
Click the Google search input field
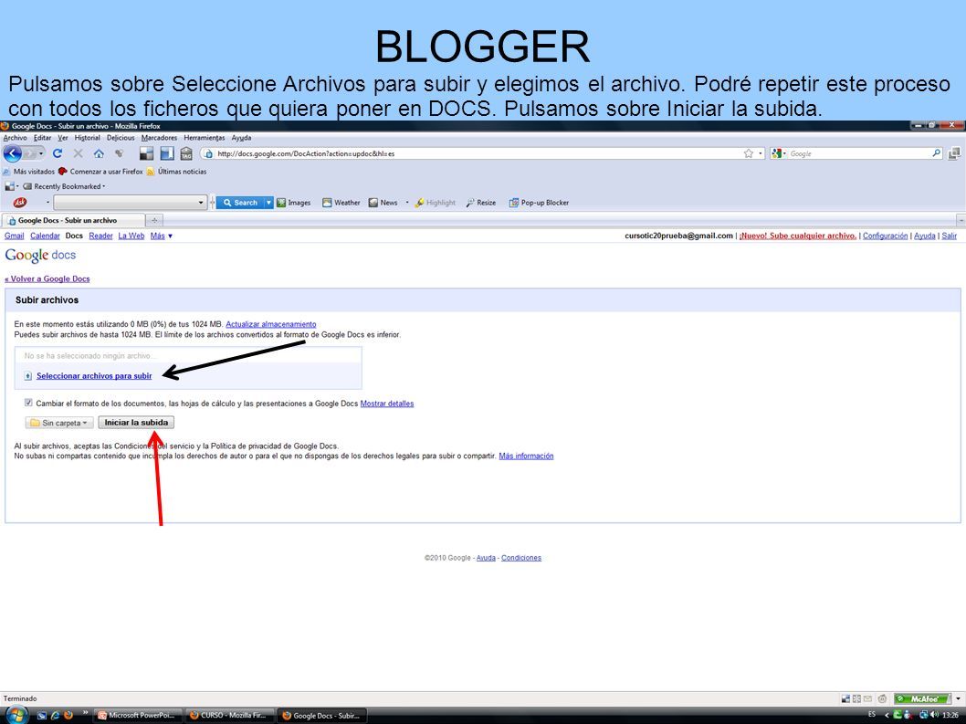point(859,153)
